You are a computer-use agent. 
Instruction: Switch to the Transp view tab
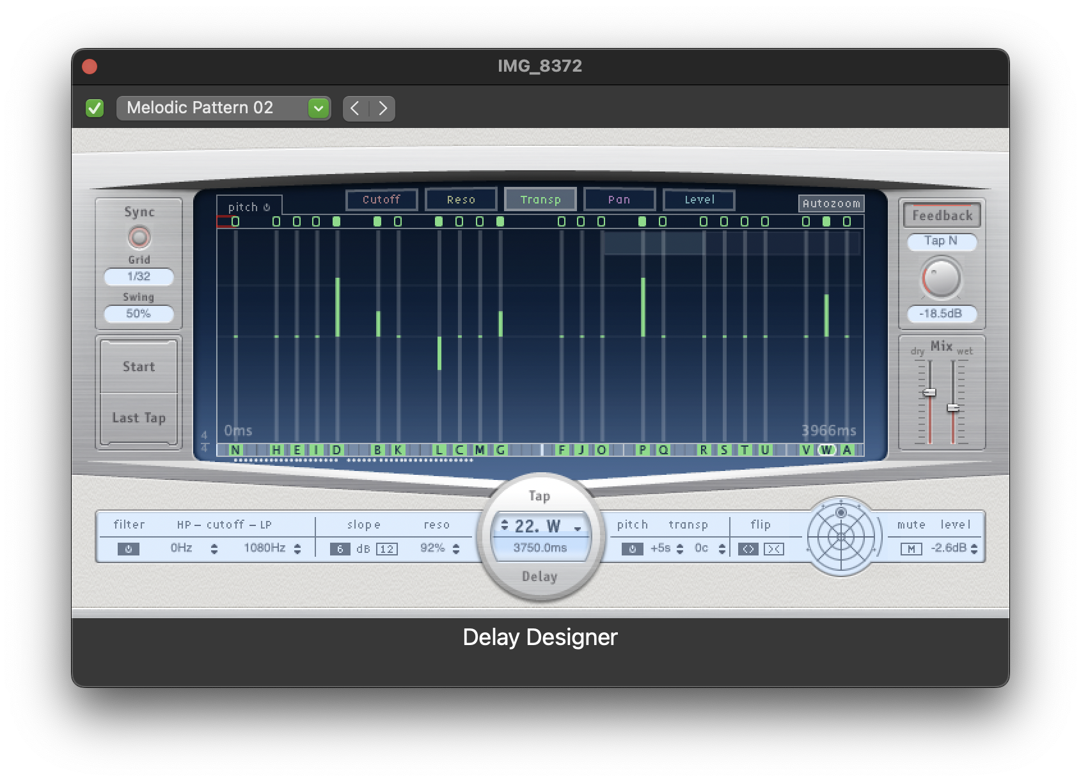click(x=540, y=200)
